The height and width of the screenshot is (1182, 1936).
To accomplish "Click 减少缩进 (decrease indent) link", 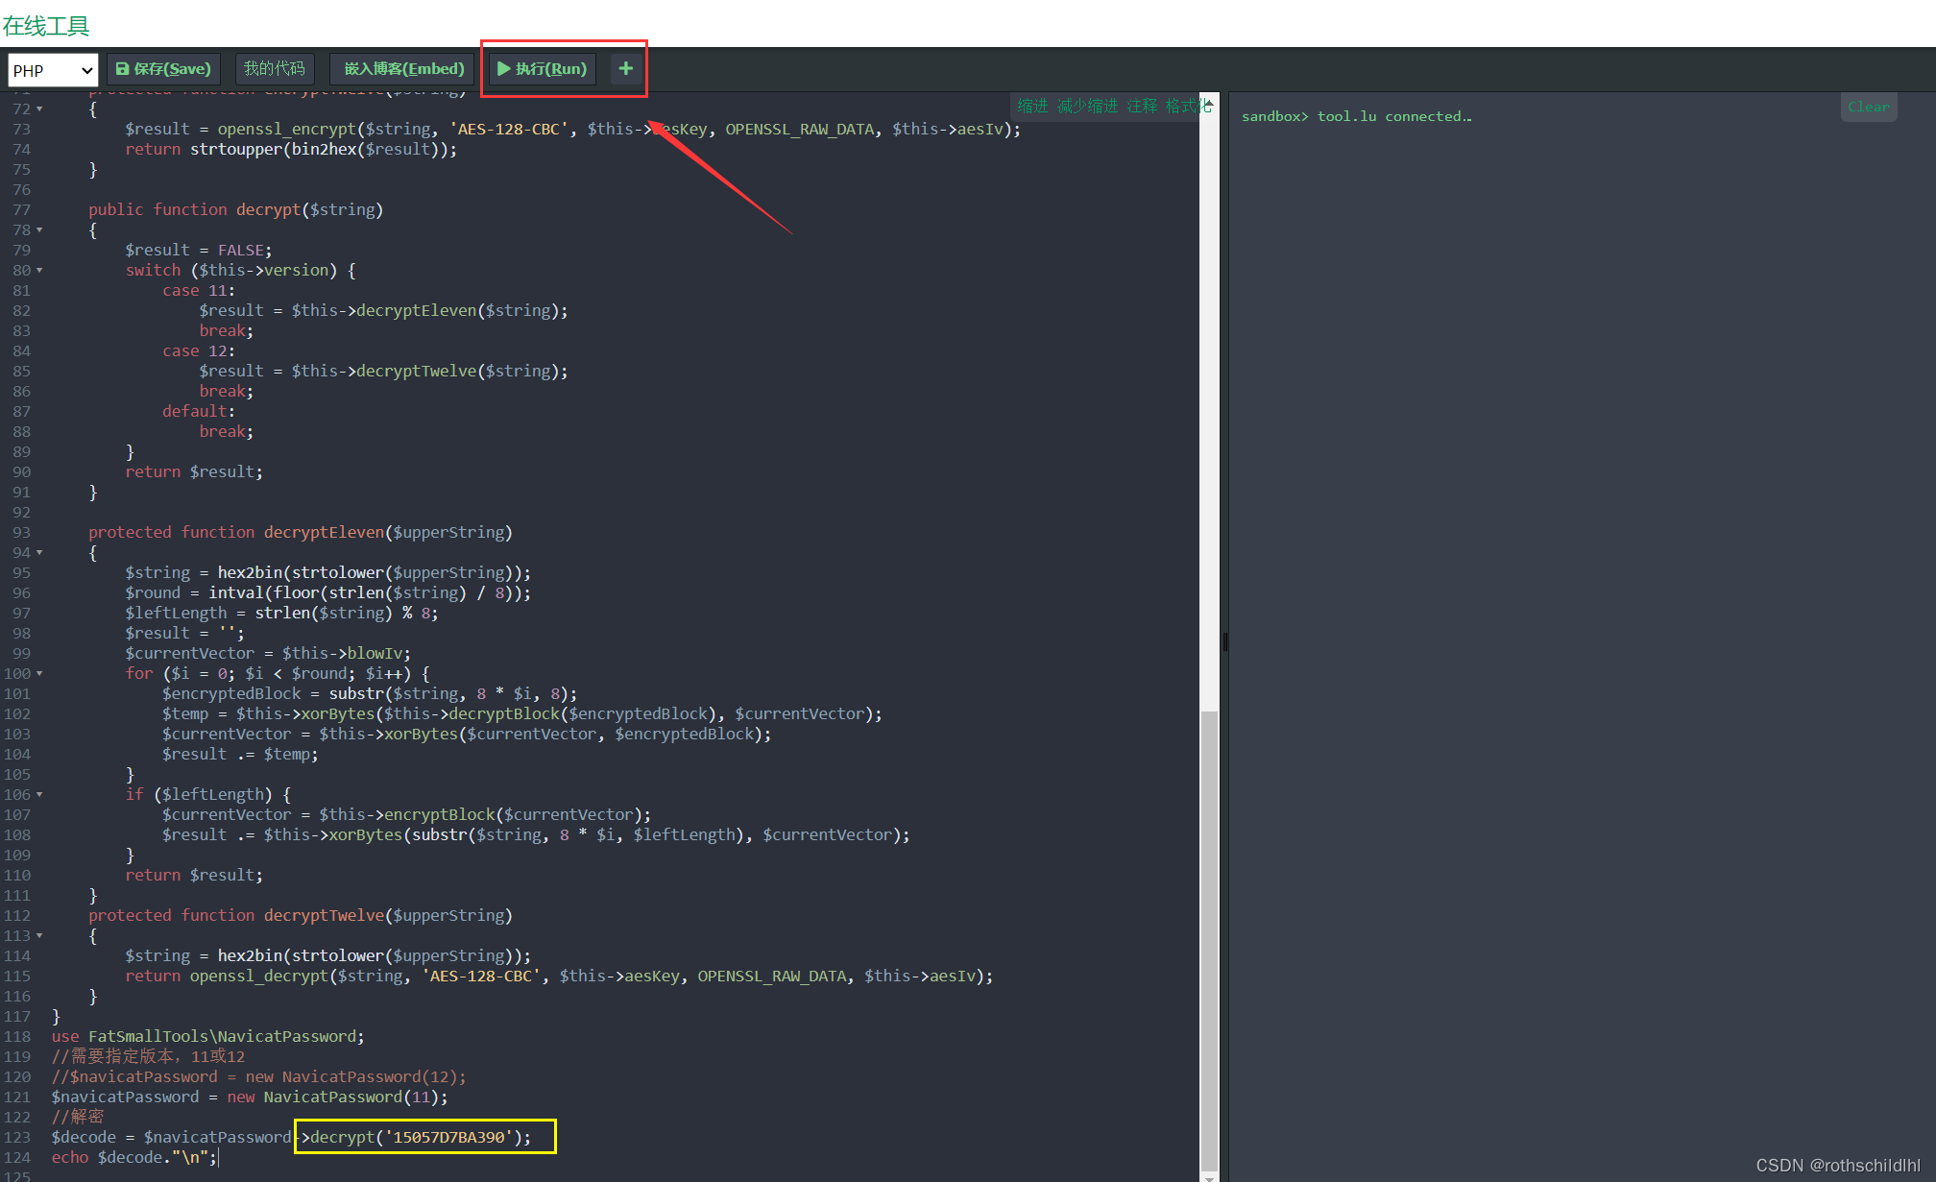I will point(1087,106).
